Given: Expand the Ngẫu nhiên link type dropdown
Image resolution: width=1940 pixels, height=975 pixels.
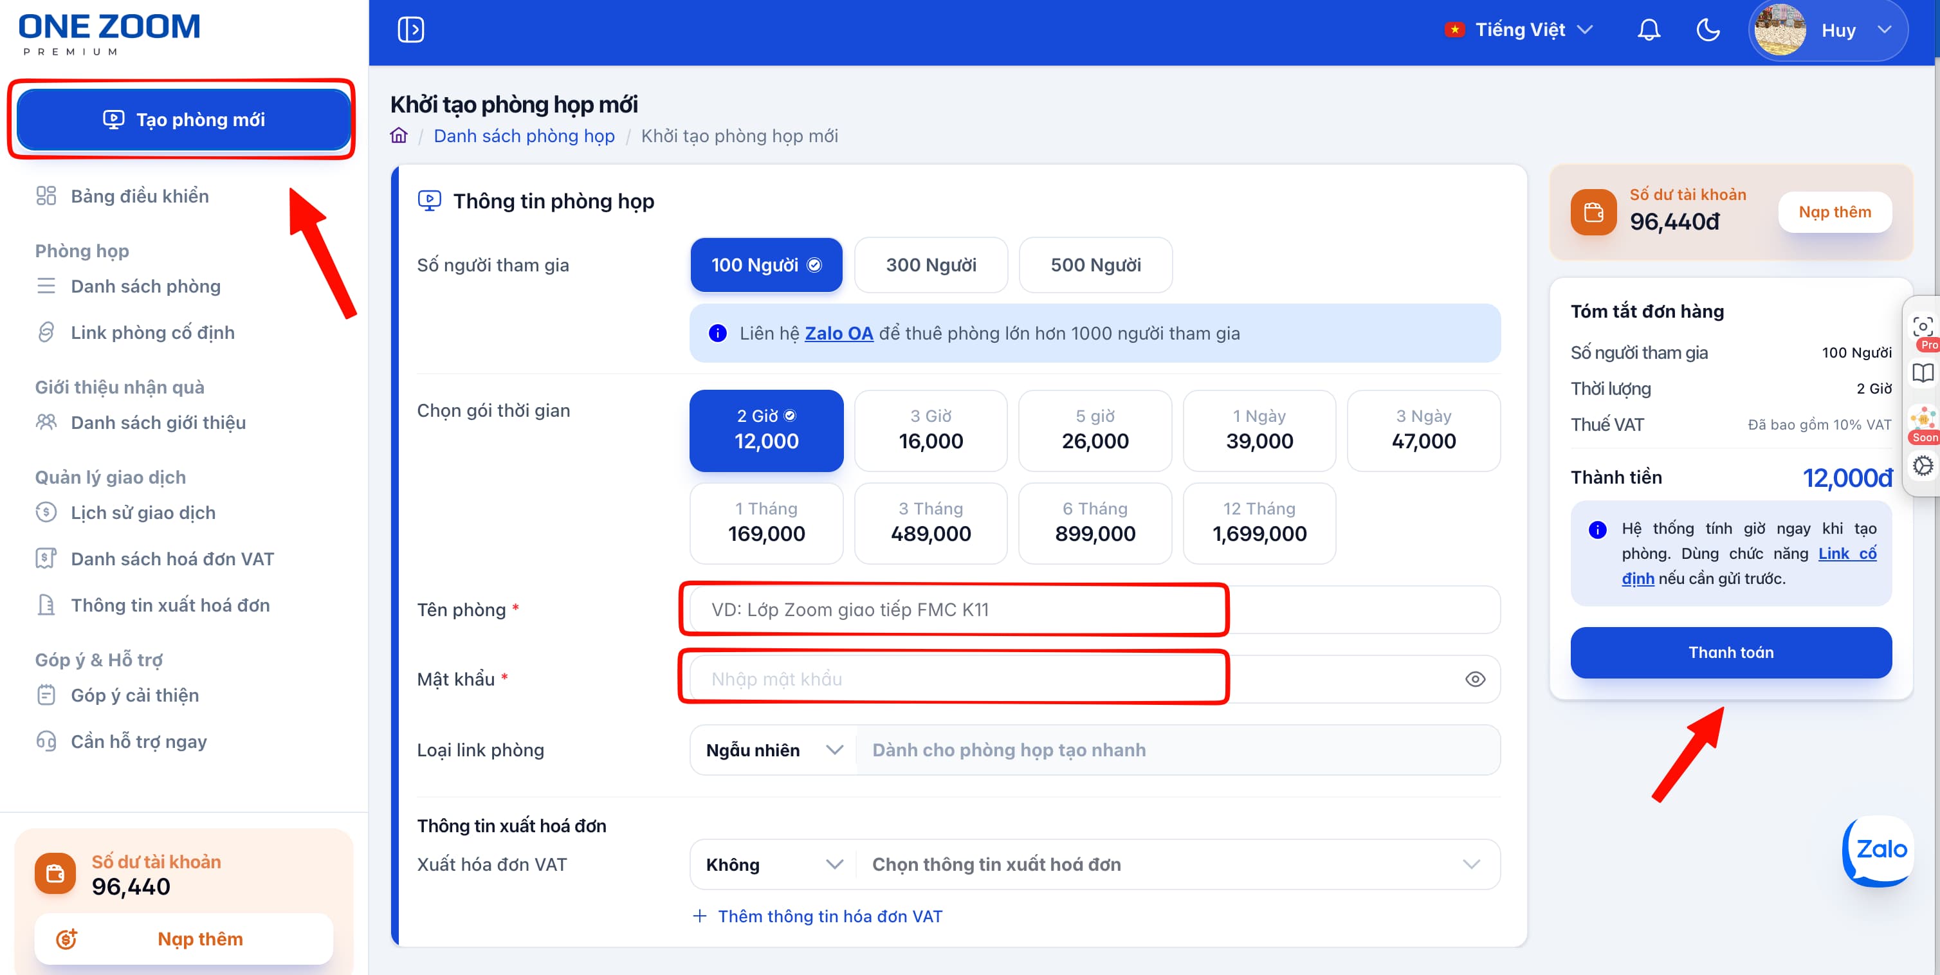Looking at the screenshot, I should (x=773, y=750).
